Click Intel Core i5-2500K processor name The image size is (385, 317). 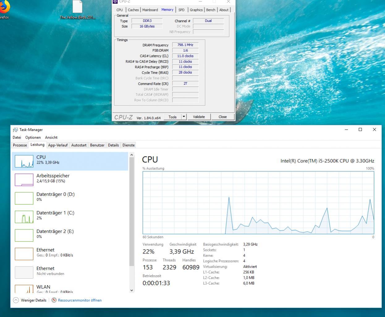click(x=327, y=161)
